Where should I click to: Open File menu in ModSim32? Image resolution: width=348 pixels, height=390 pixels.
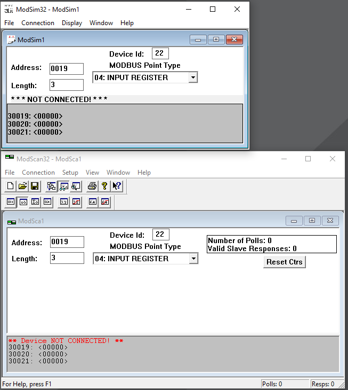(9, 23)
